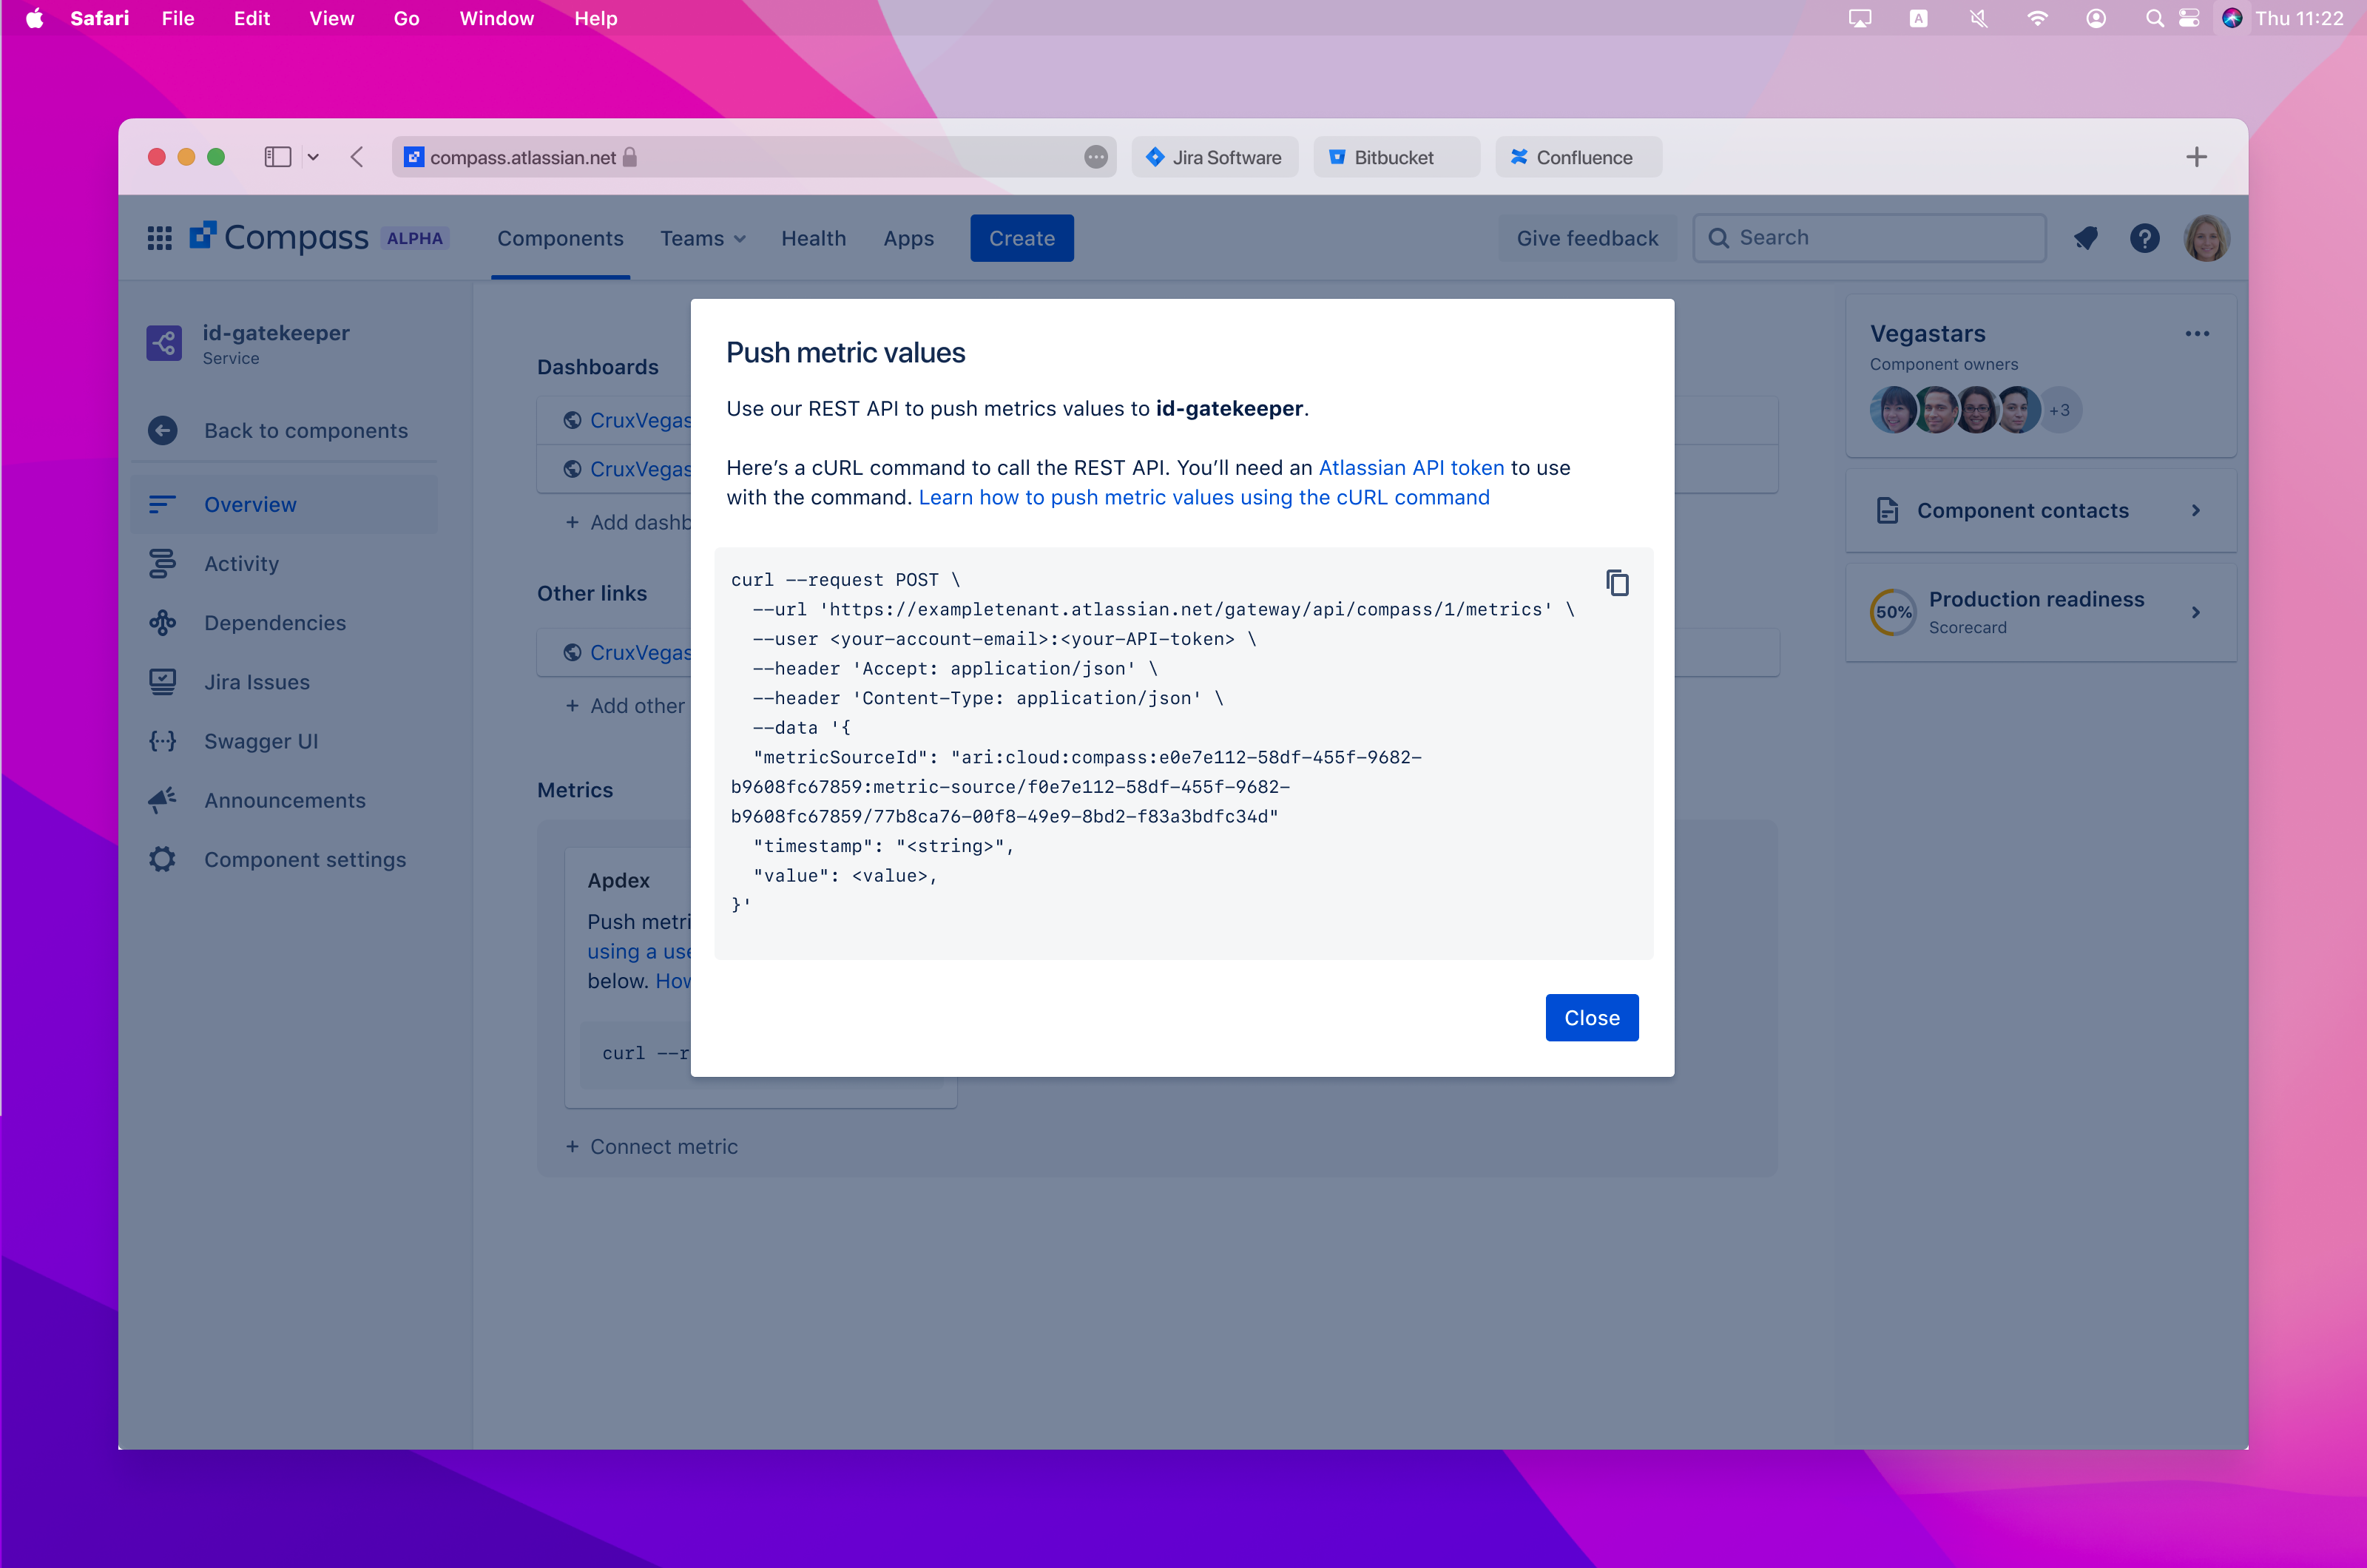
Task: Open Safari page options ellipsis in address bar
Action: point(1096,157)
